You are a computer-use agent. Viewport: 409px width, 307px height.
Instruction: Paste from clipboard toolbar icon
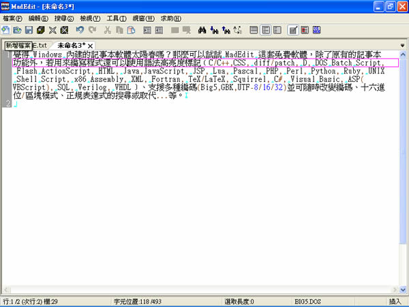coord(131,30)
